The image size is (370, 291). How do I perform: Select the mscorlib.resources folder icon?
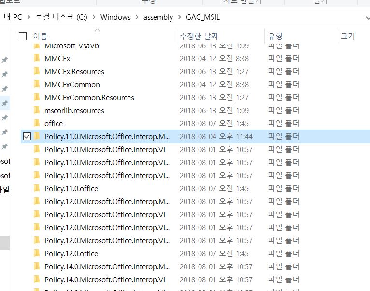pos(37,110)
